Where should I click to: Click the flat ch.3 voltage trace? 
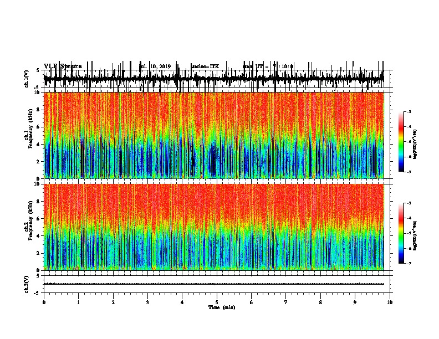coord(213,284)
